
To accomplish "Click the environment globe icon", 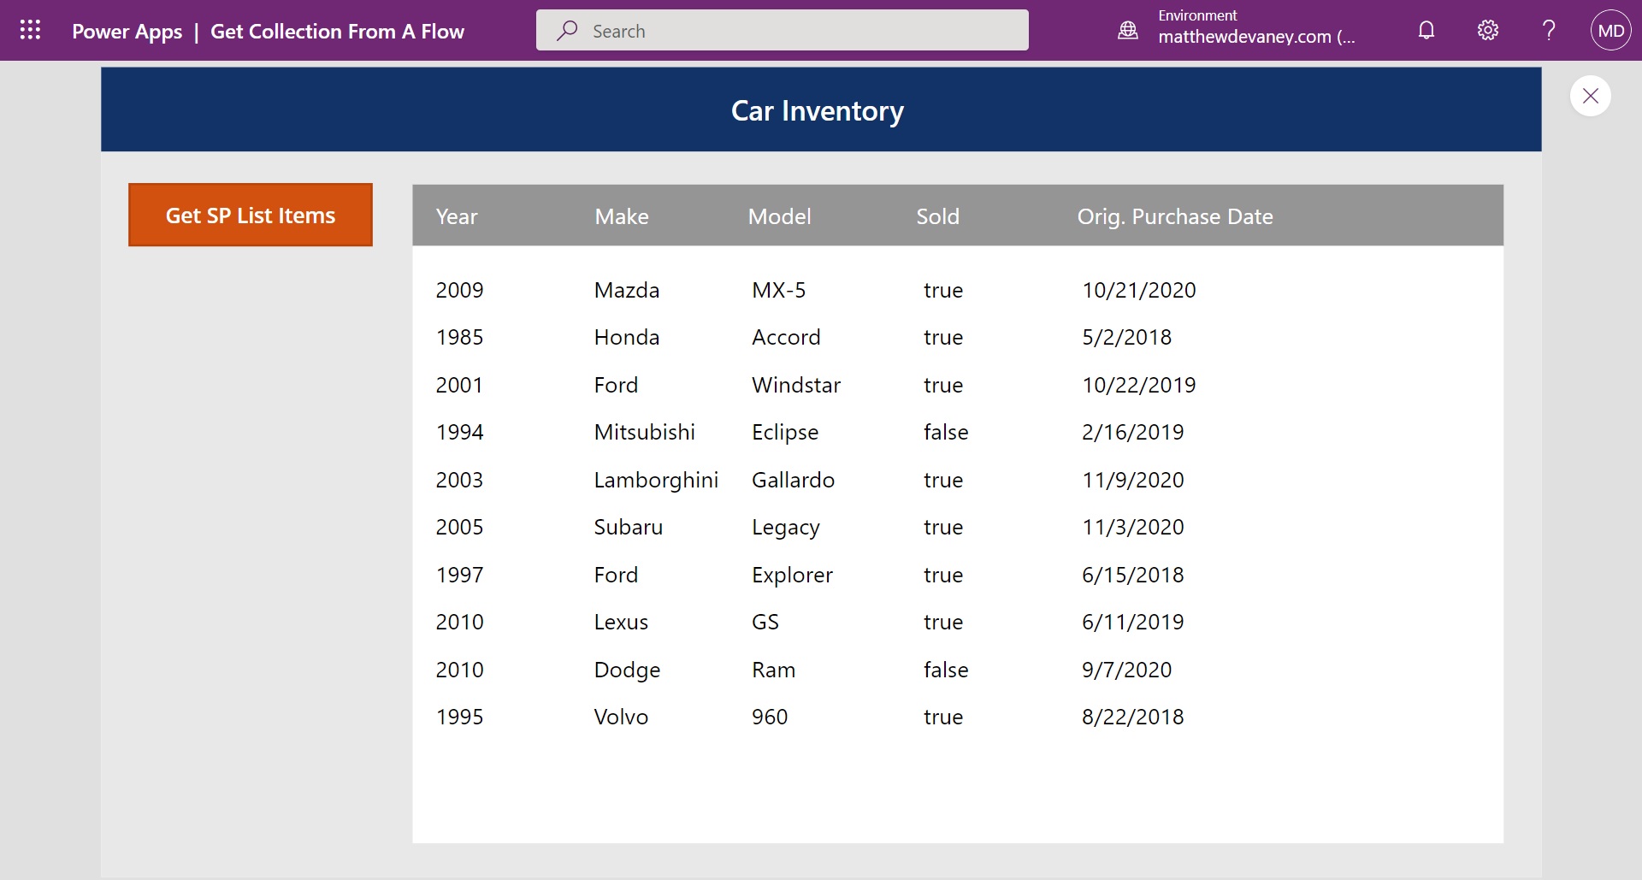I will click(1128, 30).
